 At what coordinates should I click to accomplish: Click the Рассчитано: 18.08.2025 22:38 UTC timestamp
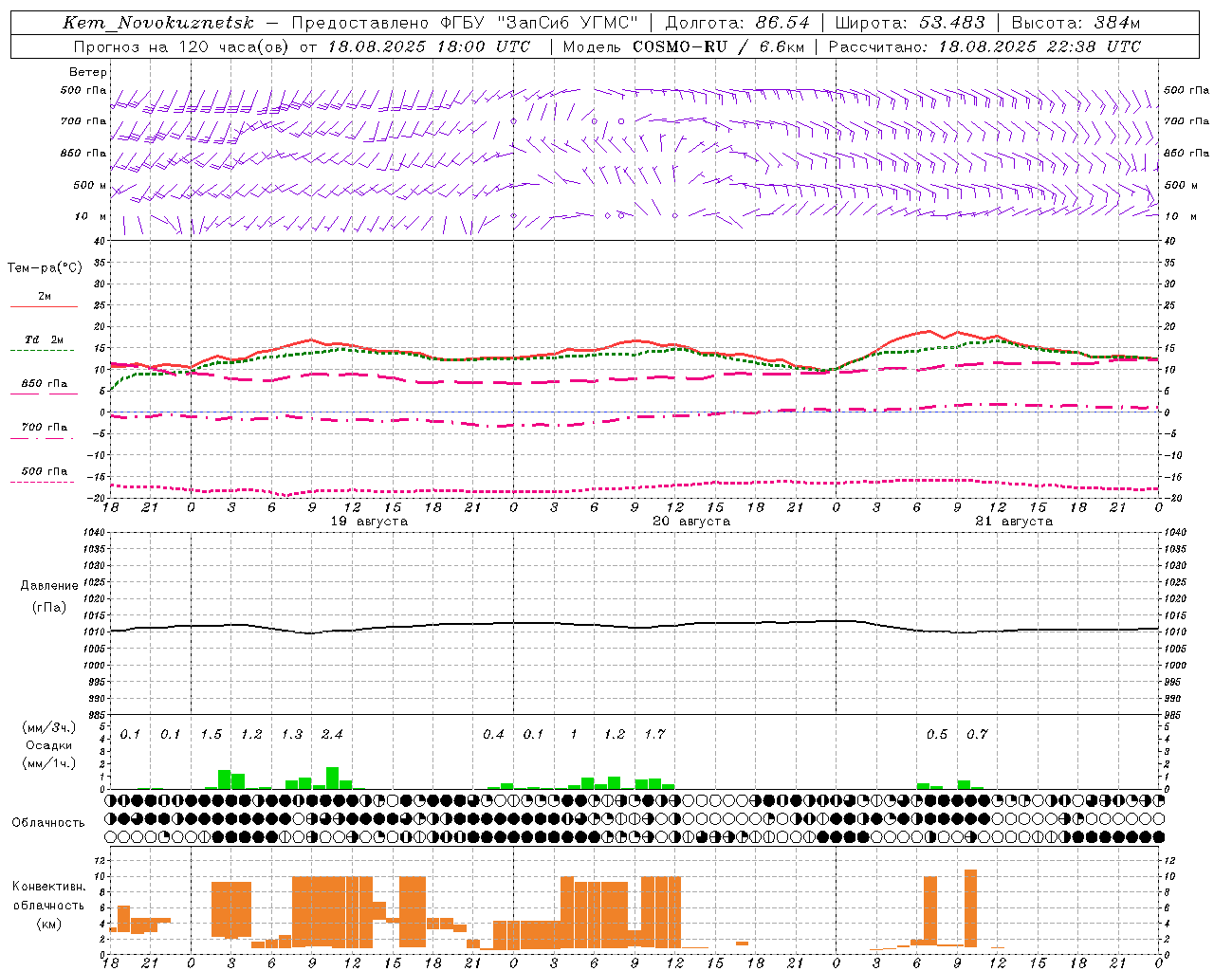point(984,46)
